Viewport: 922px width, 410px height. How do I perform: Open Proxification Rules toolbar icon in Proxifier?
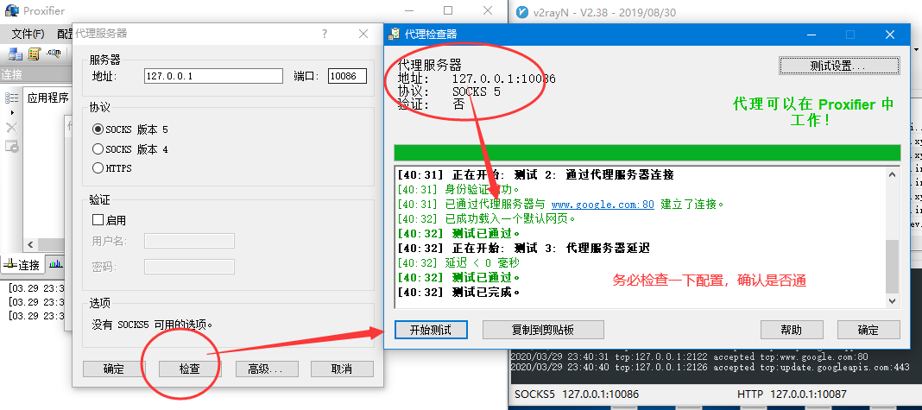click(35, 54)
